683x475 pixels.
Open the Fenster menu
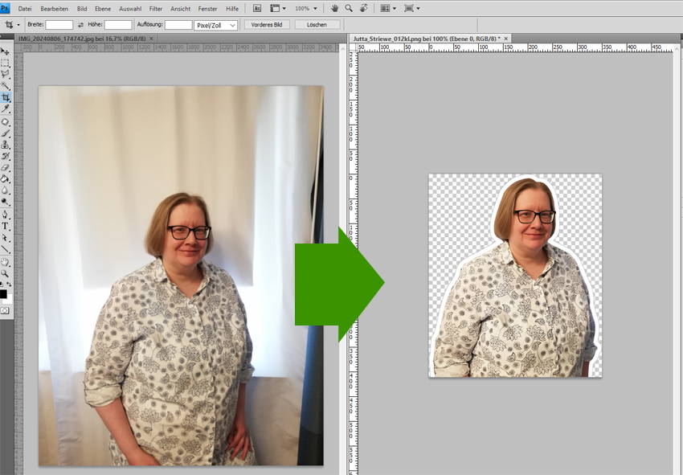point(208,9)
